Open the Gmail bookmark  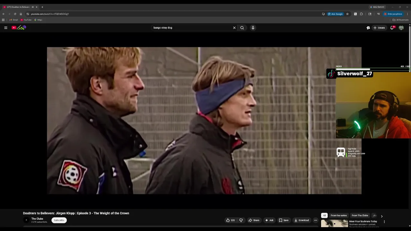tap(13, 20)
